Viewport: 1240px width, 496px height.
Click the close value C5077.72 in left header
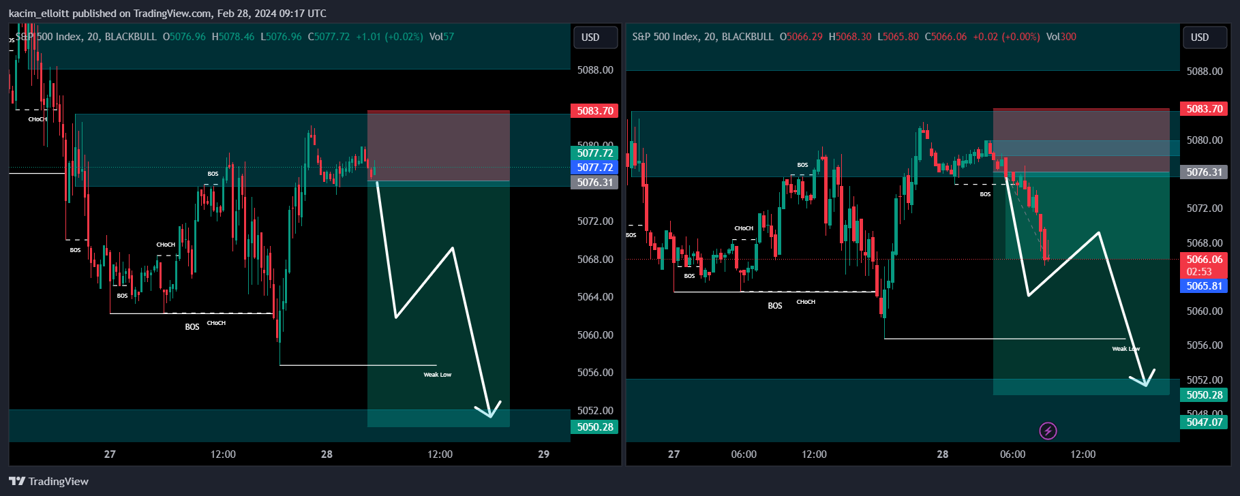(x=329, y=37)
